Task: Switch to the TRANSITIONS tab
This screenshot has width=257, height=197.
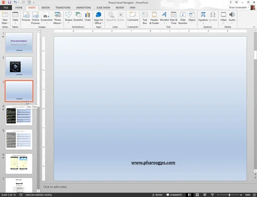Action: [x=63, y=7]
